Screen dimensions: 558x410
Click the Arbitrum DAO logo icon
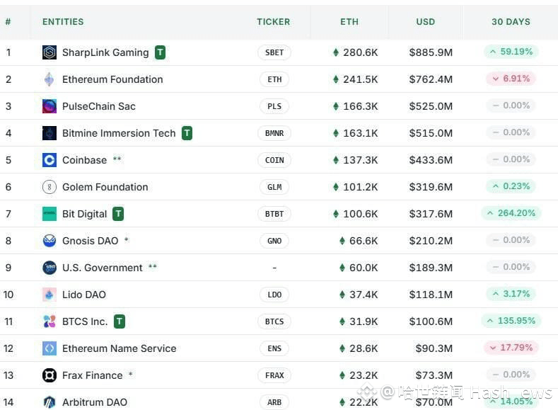click(49, 402)
